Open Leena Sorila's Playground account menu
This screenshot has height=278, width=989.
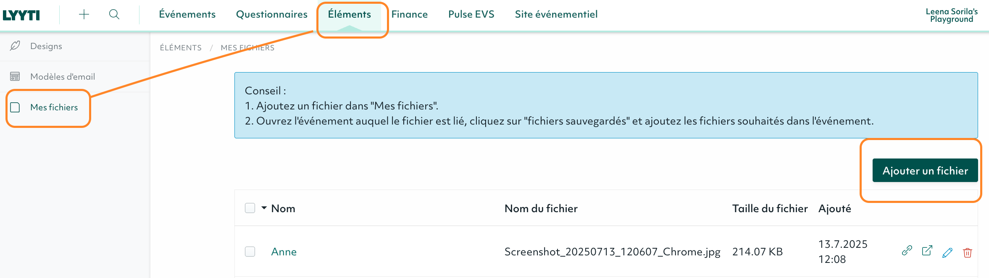coord(951,14)
